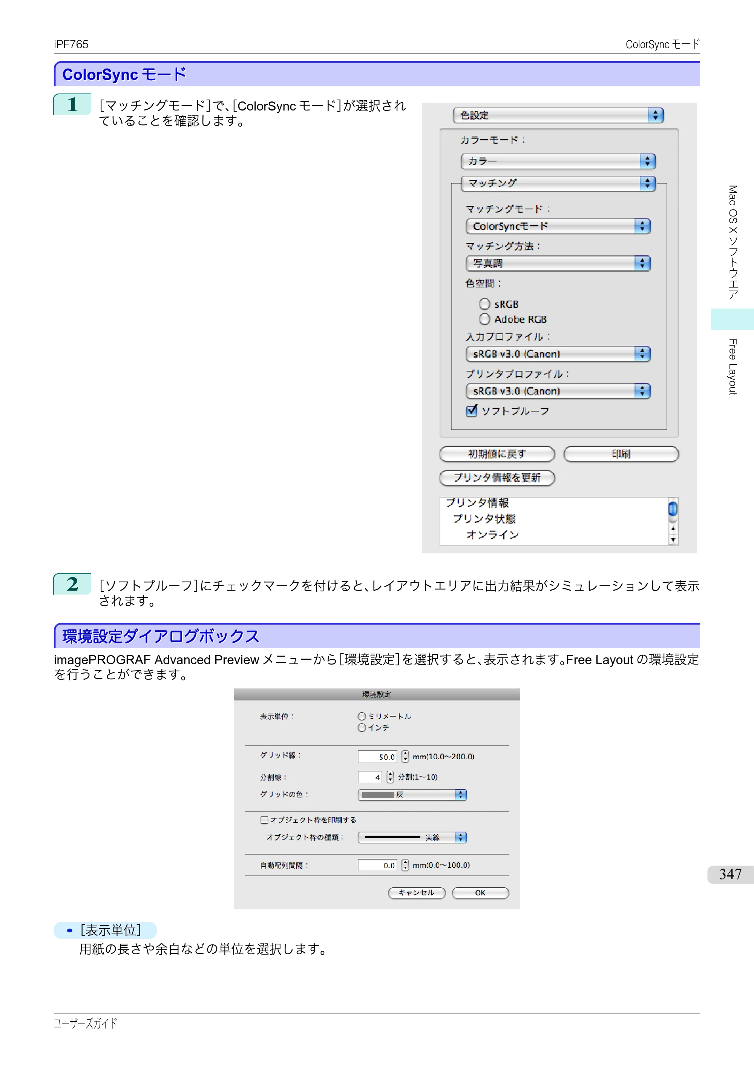Click the キャンセル button

(x=417, y=893)
